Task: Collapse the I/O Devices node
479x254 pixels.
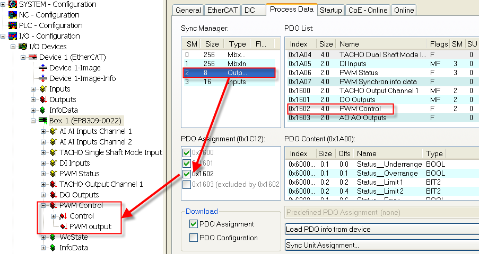Action: 13,47
